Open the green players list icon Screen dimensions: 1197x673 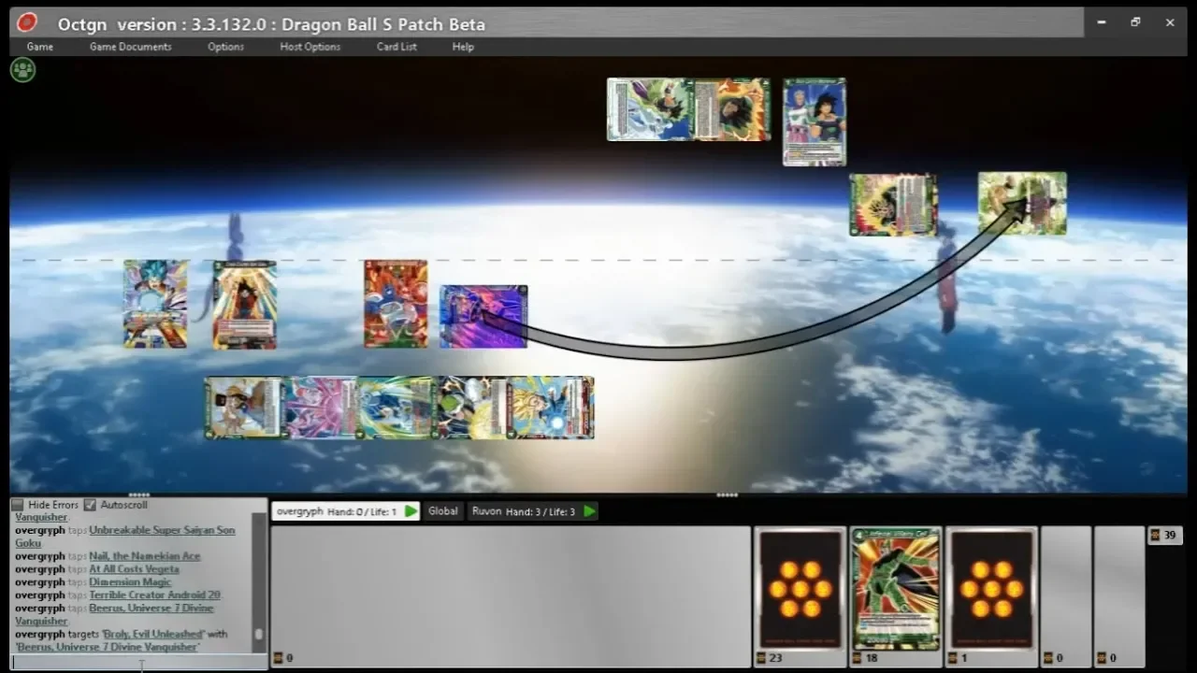pyautogui.click(x=22, y=69)
